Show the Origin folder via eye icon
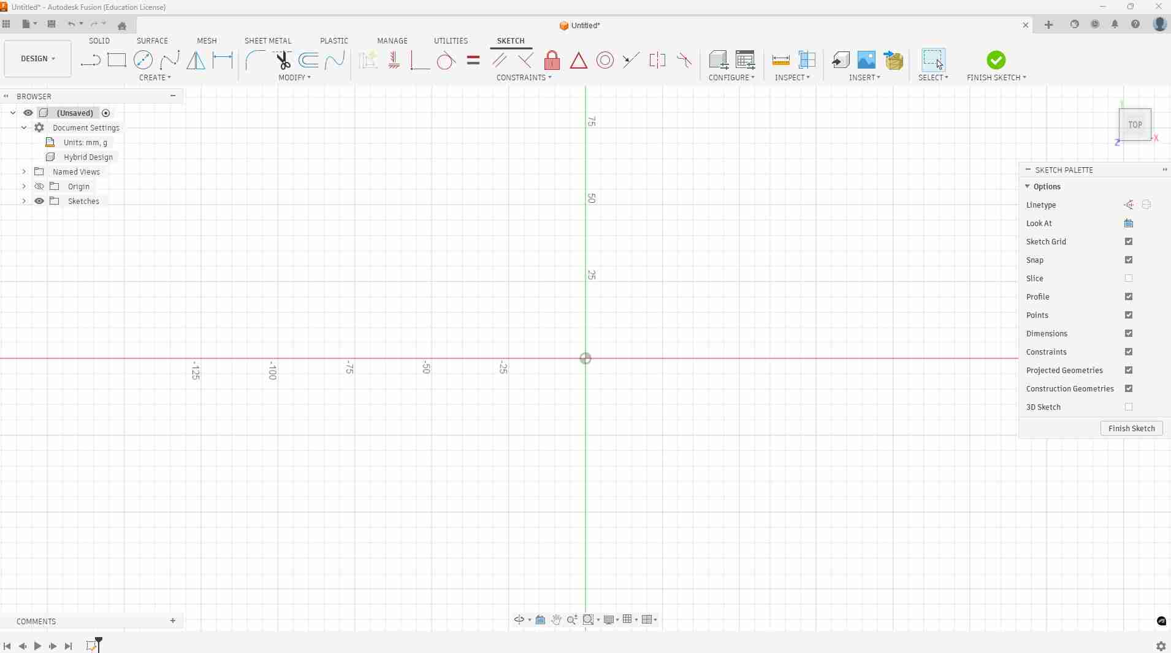 pyautogui.click(x=39, y=187)
